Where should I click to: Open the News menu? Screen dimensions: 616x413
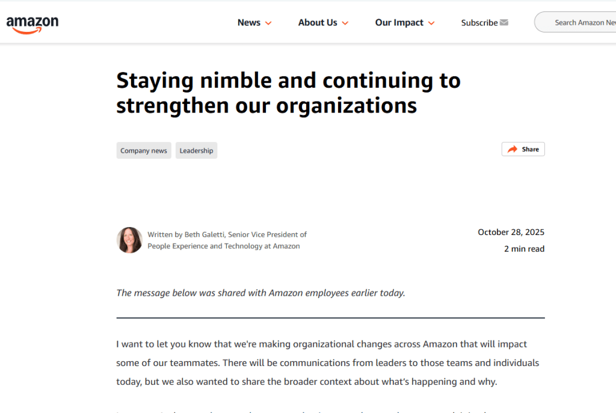click(249, 23)
